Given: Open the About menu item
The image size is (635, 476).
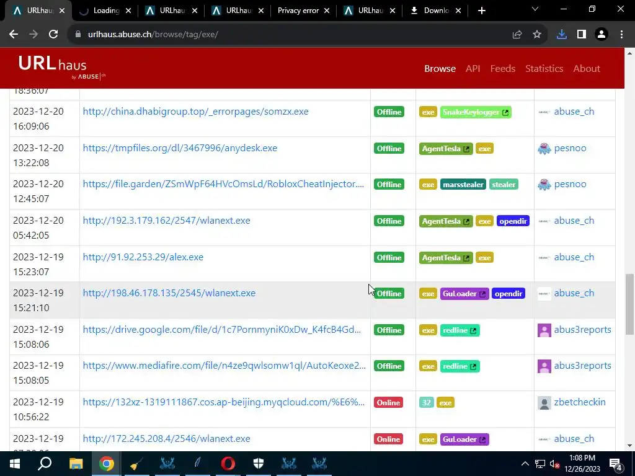Looking at the screenshot, I should point(587,68).
